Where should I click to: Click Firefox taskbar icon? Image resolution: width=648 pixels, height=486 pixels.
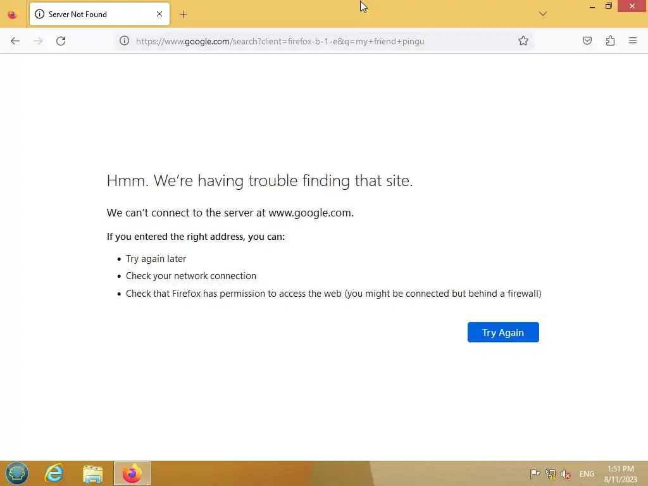coord(132,473)
